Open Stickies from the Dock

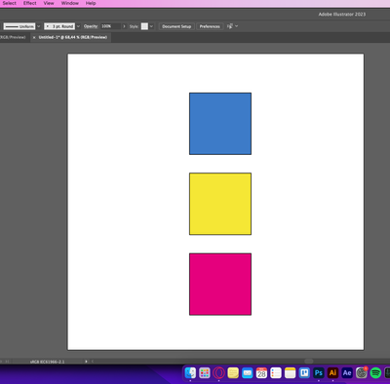[x=233, y=373]
